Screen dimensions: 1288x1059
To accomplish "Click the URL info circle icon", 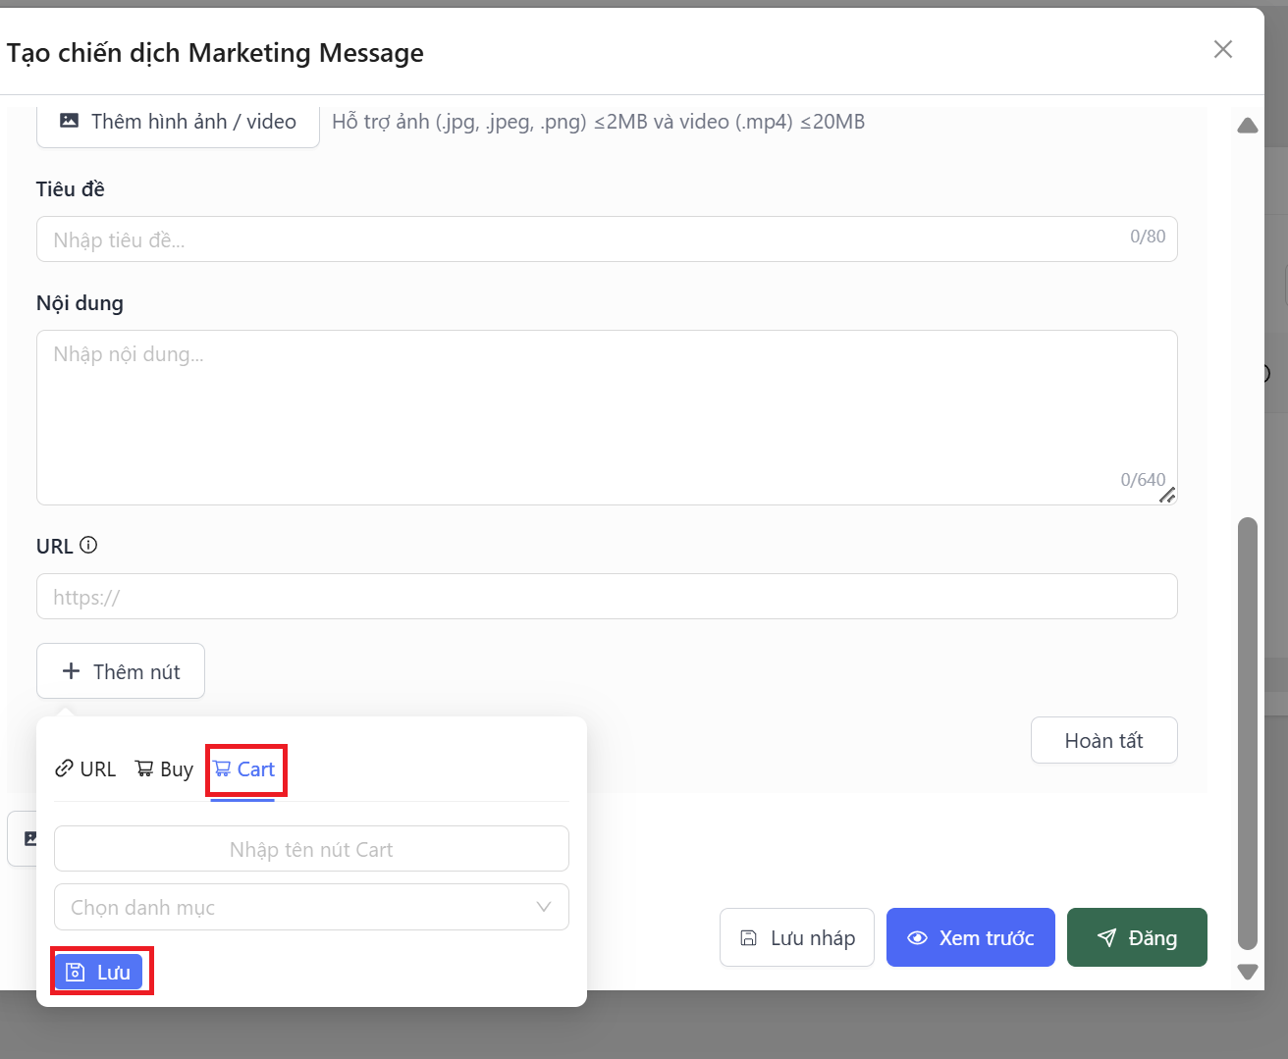I will [x=88, y=546].
